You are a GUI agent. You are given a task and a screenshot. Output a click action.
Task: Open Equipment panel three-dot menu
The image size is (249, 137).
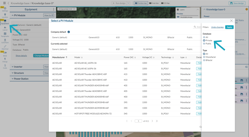54,9
